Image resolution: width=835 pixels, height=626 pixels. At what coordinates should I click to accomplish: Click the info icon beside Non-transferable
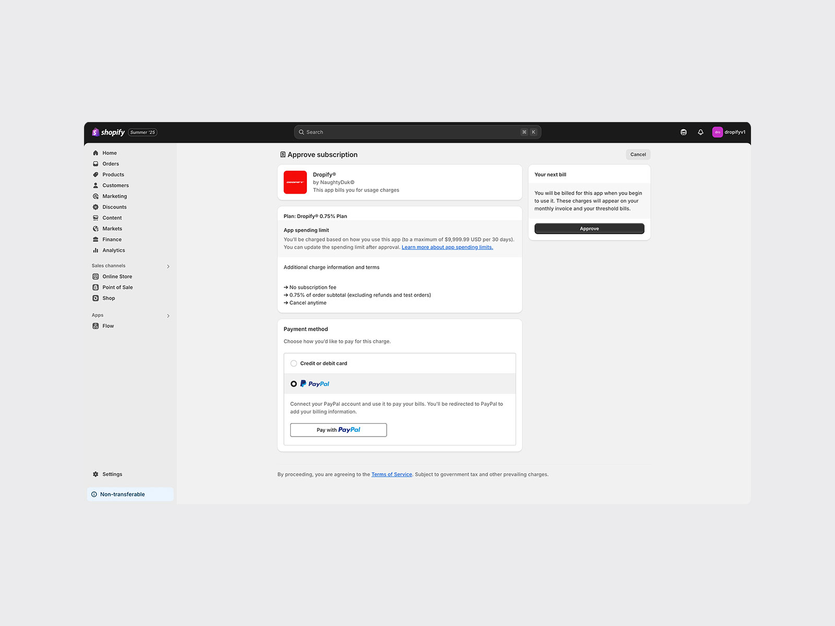point(94,495)
